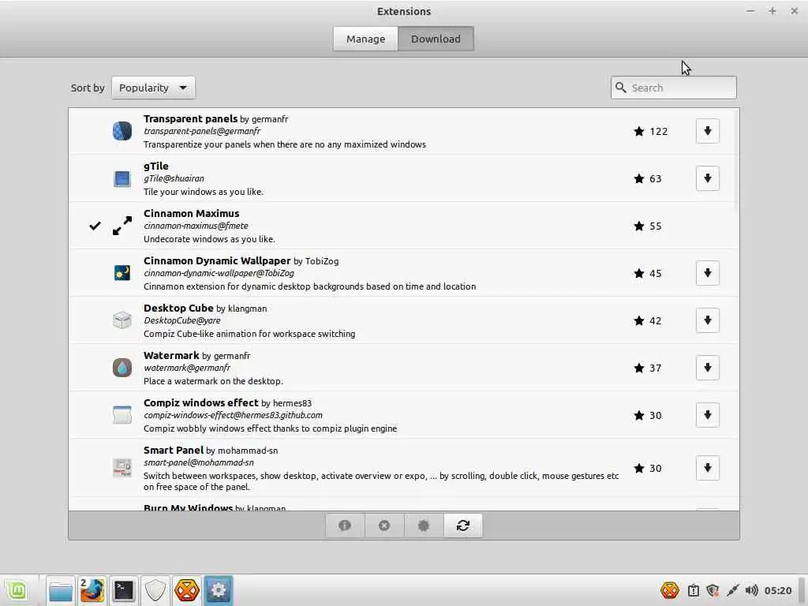The image size is (808, 606).
Task: Click the Smart Panel icon
Action: (x=122, y=468)
